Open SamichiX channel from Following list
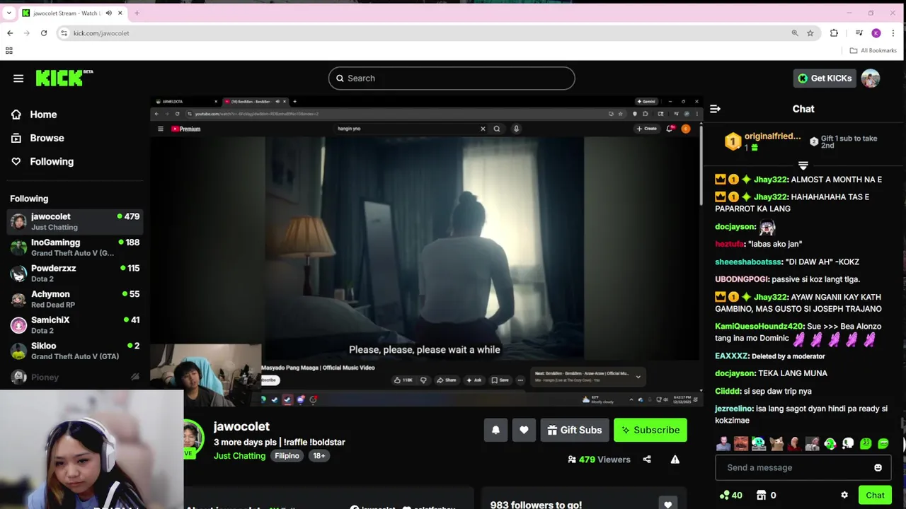This screenshot has height=509, width=906. coord(75,325)
